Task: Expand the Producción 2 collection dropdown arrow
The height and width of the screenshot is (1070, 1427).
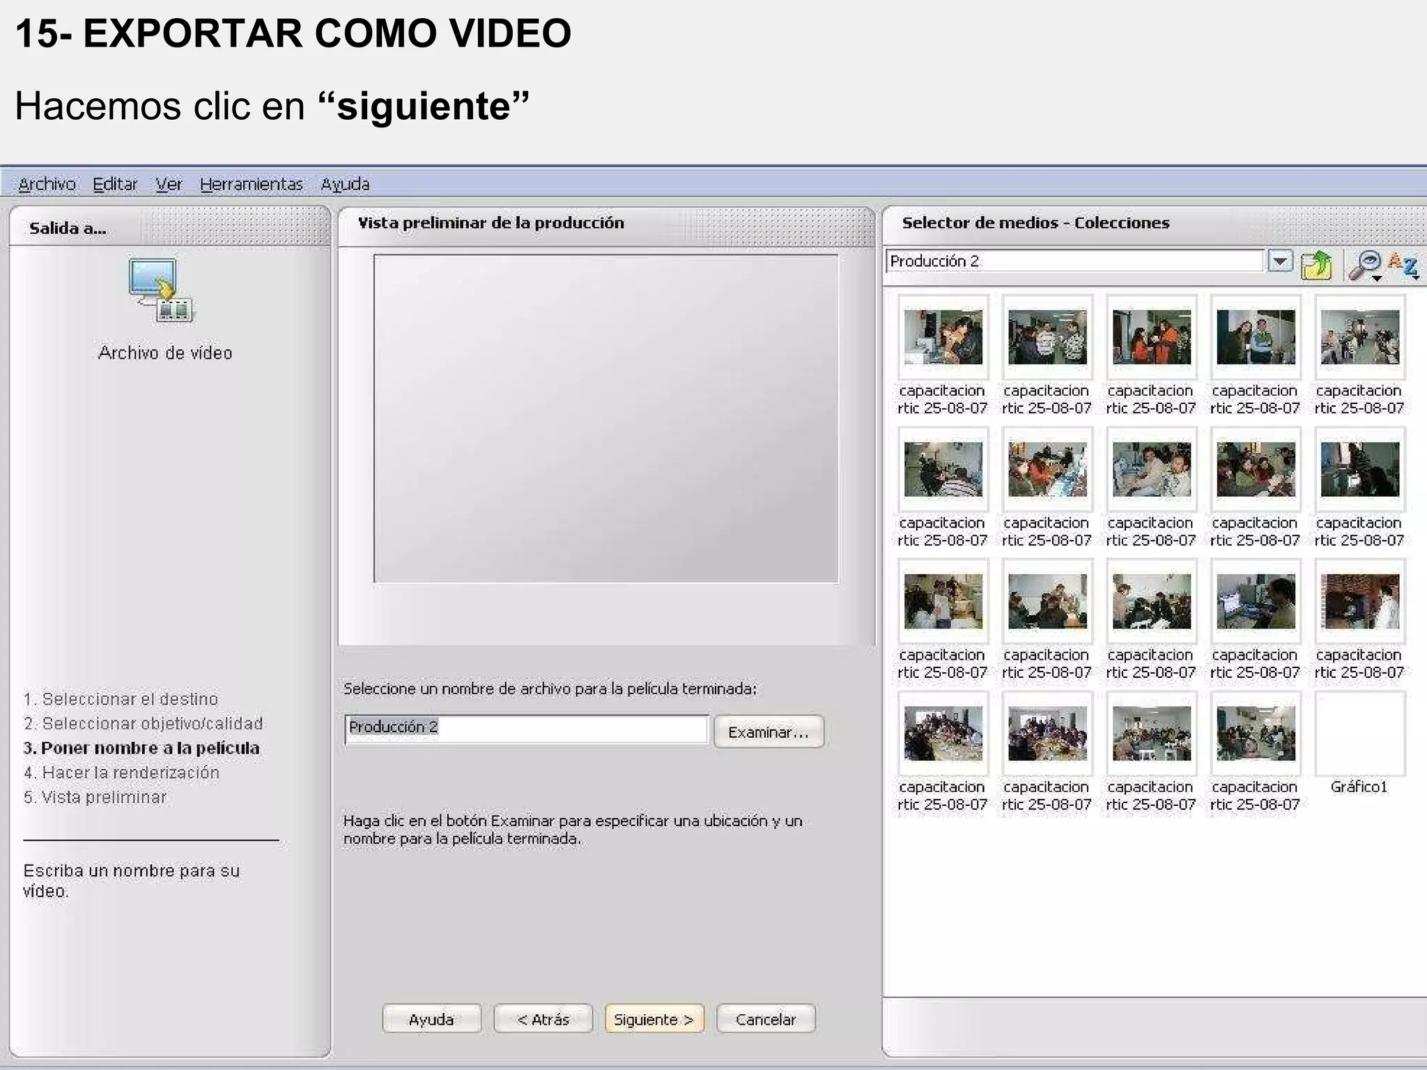Action: (x=1279, y=262)
